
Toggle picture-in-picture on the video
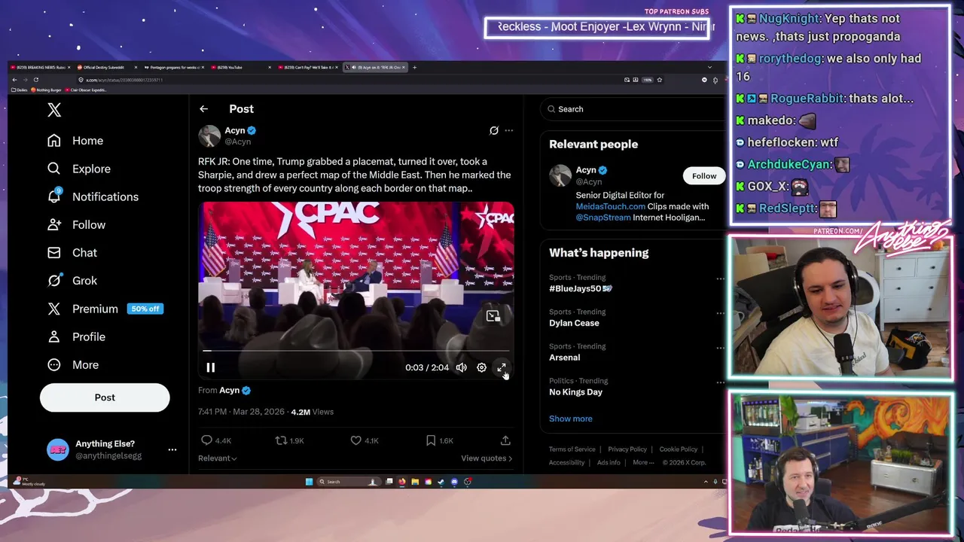tap(493, 316)
